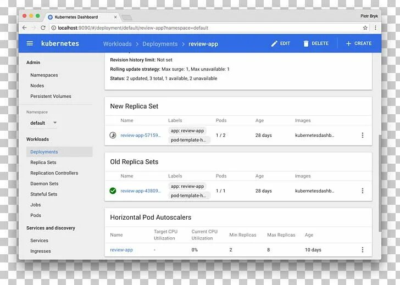Image resolution: width=400 pixels, height=285 pixels.
Task: Click kubernetesdashb image in New Replica Set row
Action: (x=314, y=136)
